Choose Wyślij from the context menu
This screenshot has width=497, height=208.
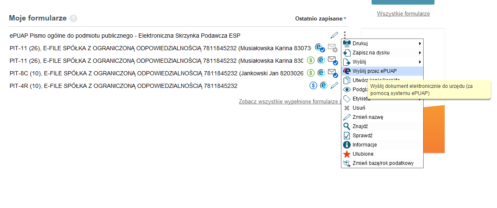[382, 62]
